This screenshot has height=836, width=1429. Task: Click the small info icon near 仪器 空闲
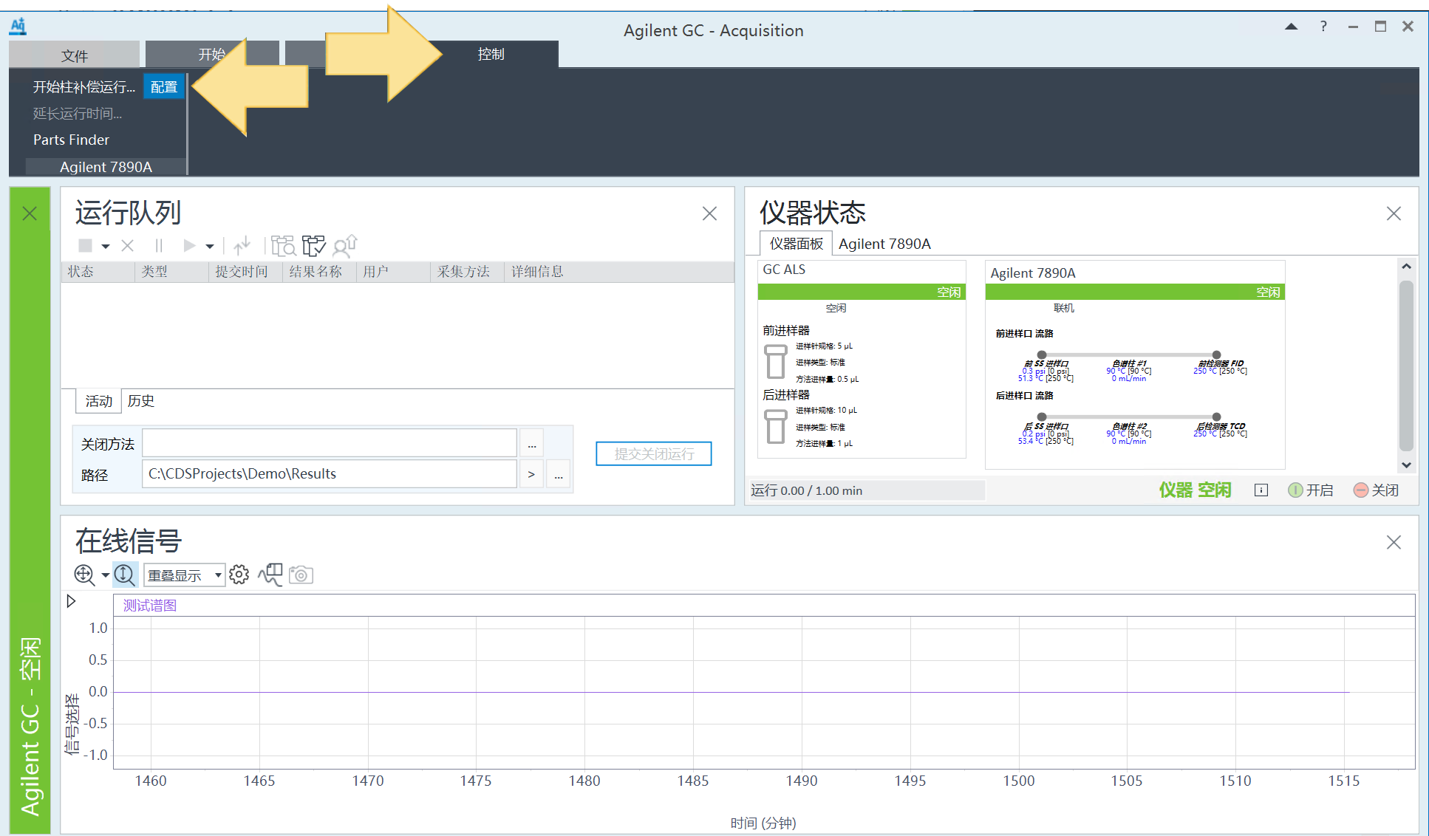(x=1261, y=490)
